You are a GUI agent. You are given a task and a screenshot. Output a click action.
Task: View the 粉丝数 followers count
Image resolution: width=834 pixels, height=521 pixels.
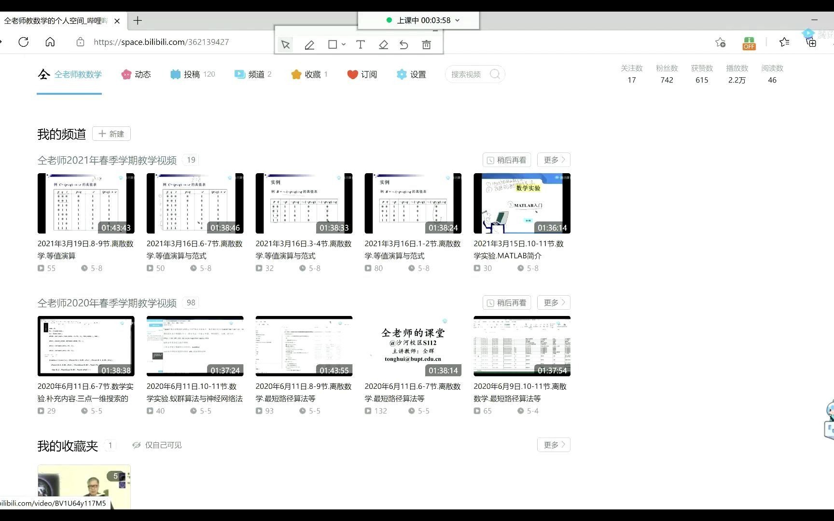(x=667, y=74)
